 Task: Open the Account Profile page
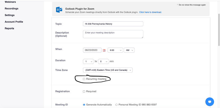(x=14, y=22)
